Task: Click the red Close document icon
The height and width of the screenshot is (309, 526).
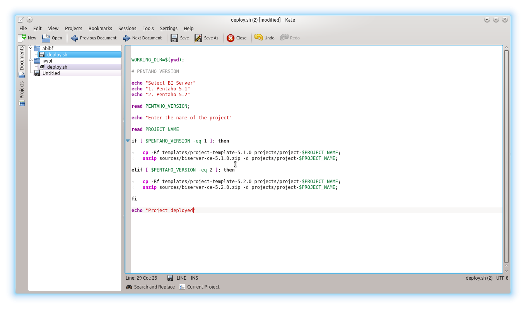Action: (231, 38)
